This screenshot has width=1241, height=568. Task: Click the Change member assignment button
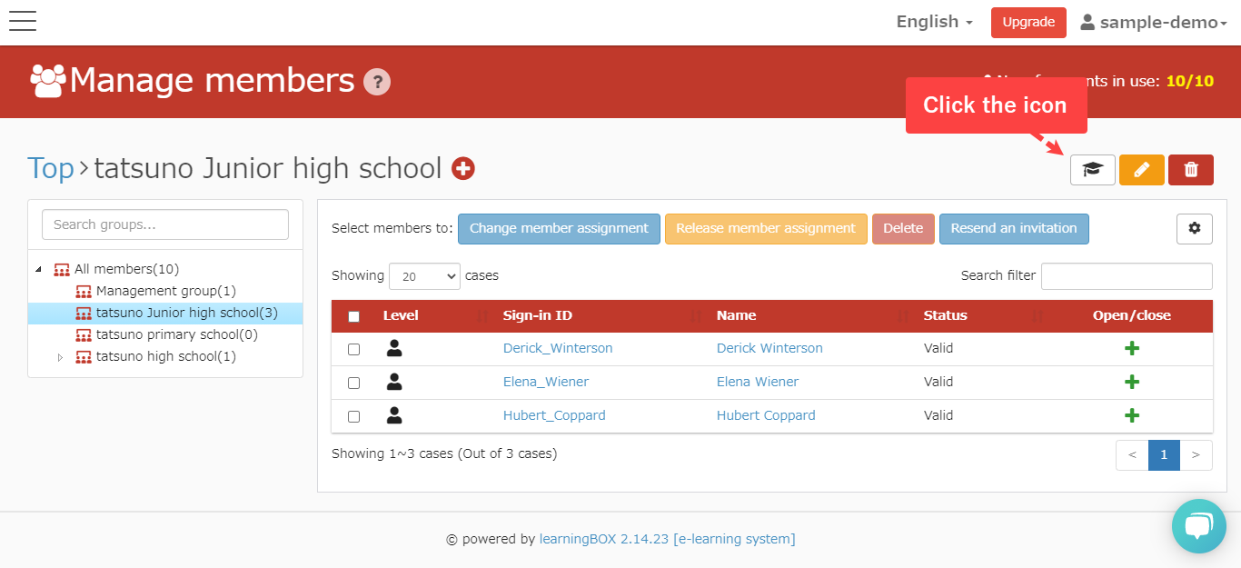(x=559, y=229)
